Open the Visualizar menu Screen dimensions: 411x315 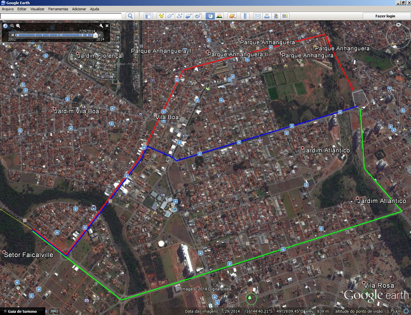click(37, 9)
